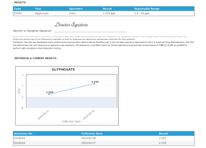The width and height of the screenshot is (206, 148).
Task: Select the 2024-04-17 axis label
Action: pos(43,115)
